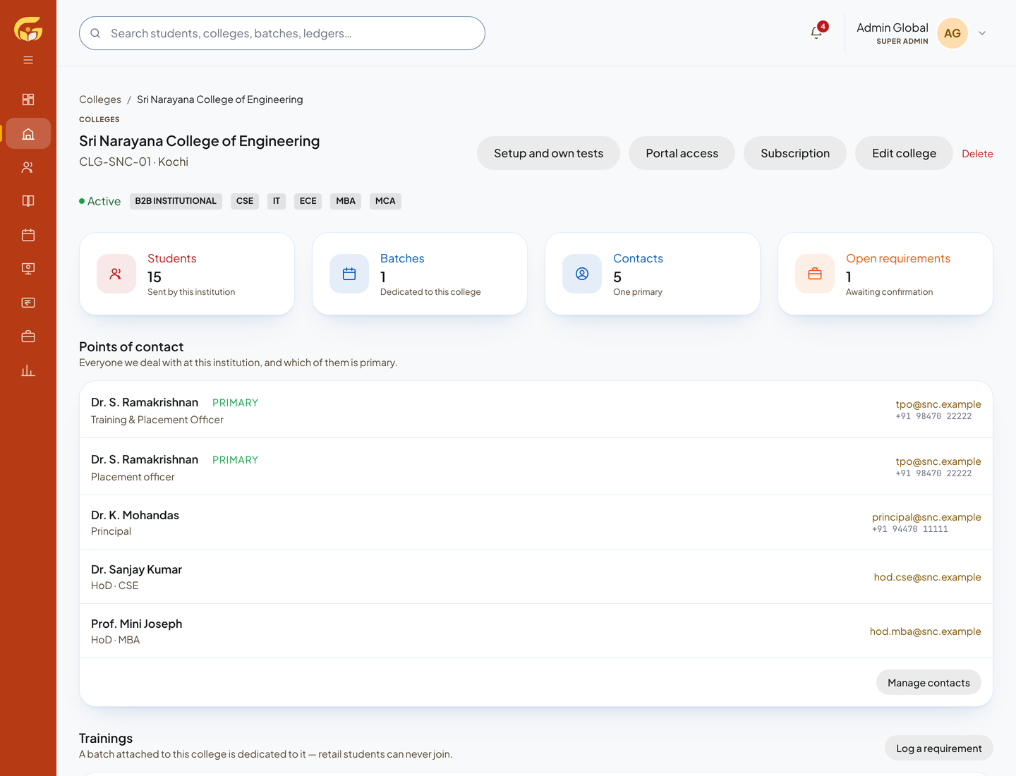
Task: Click the CSE department tag
Action: 245,201
